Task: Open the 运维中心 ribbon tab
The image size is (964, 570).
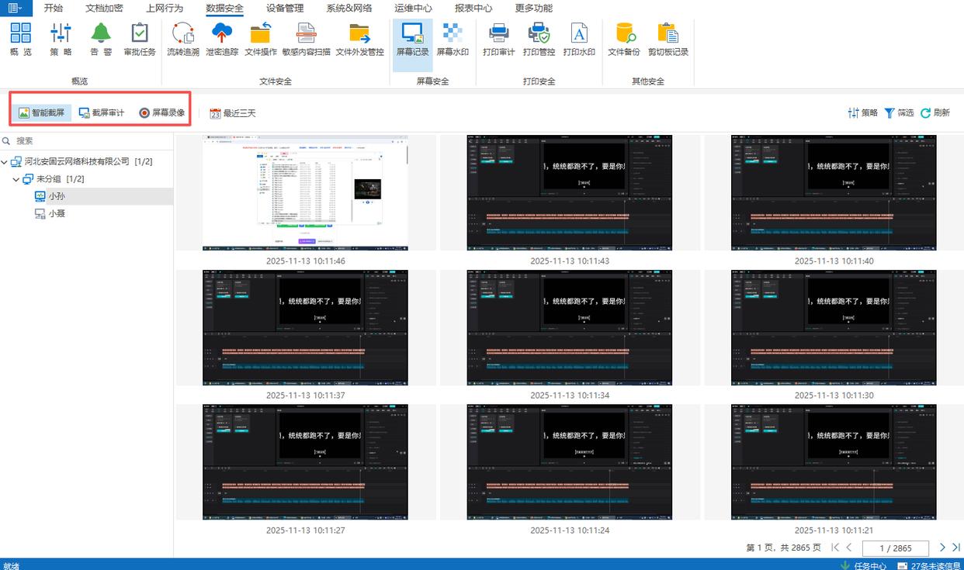Action: click(x=413, y=9)
